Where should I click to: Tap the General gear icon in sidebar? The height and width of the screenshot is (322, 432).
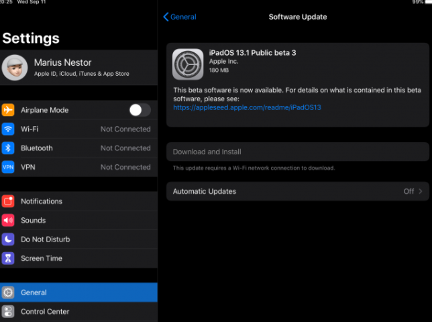coord(8,292)
